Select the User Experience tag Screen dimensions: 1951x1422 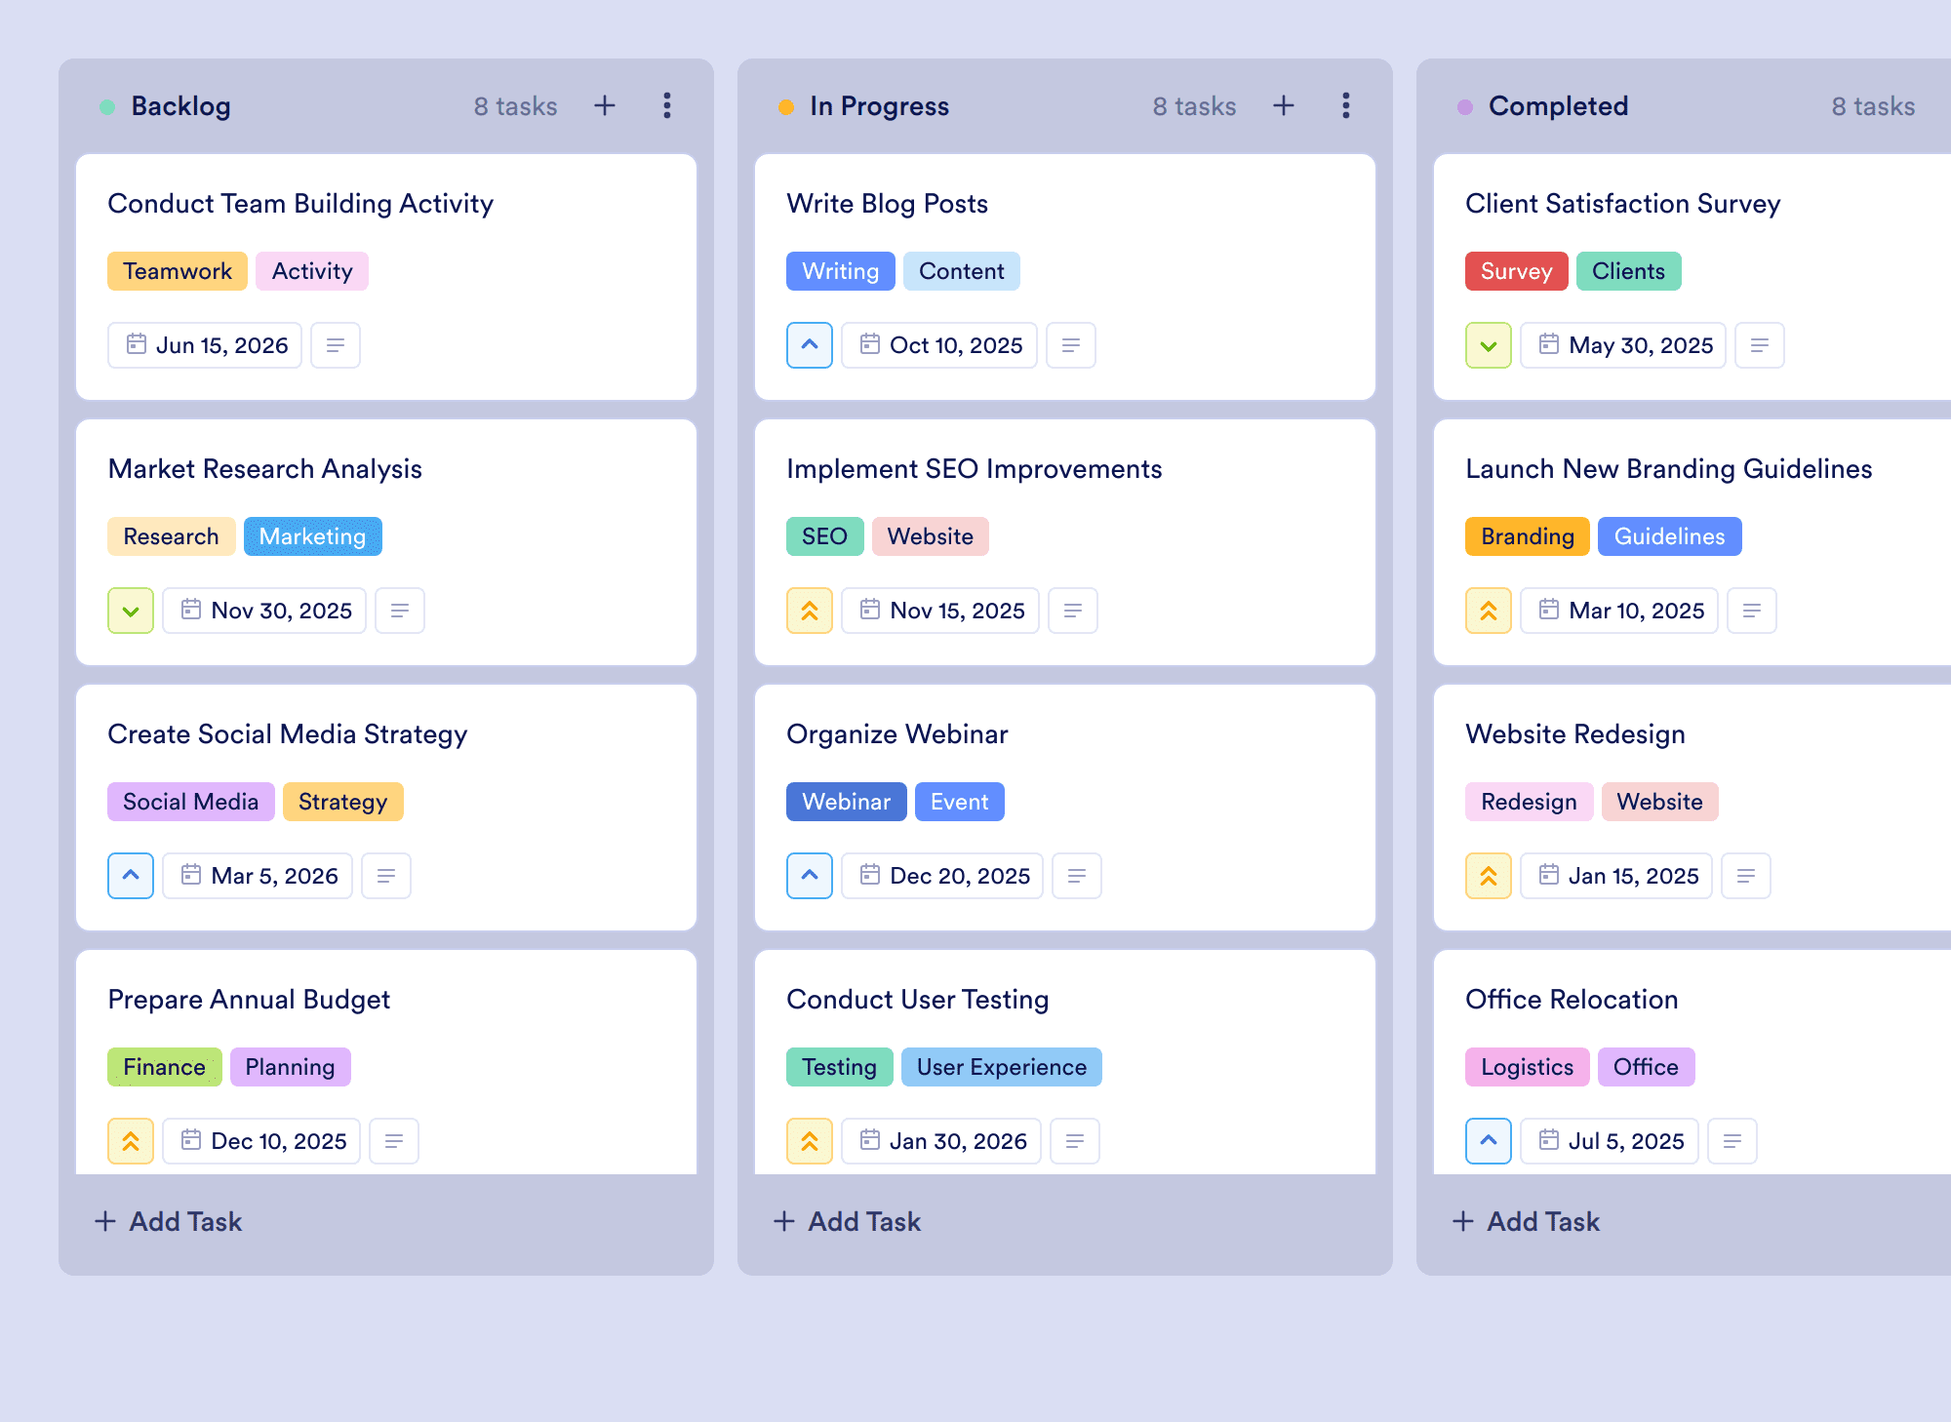(x=1002, y=1067)
